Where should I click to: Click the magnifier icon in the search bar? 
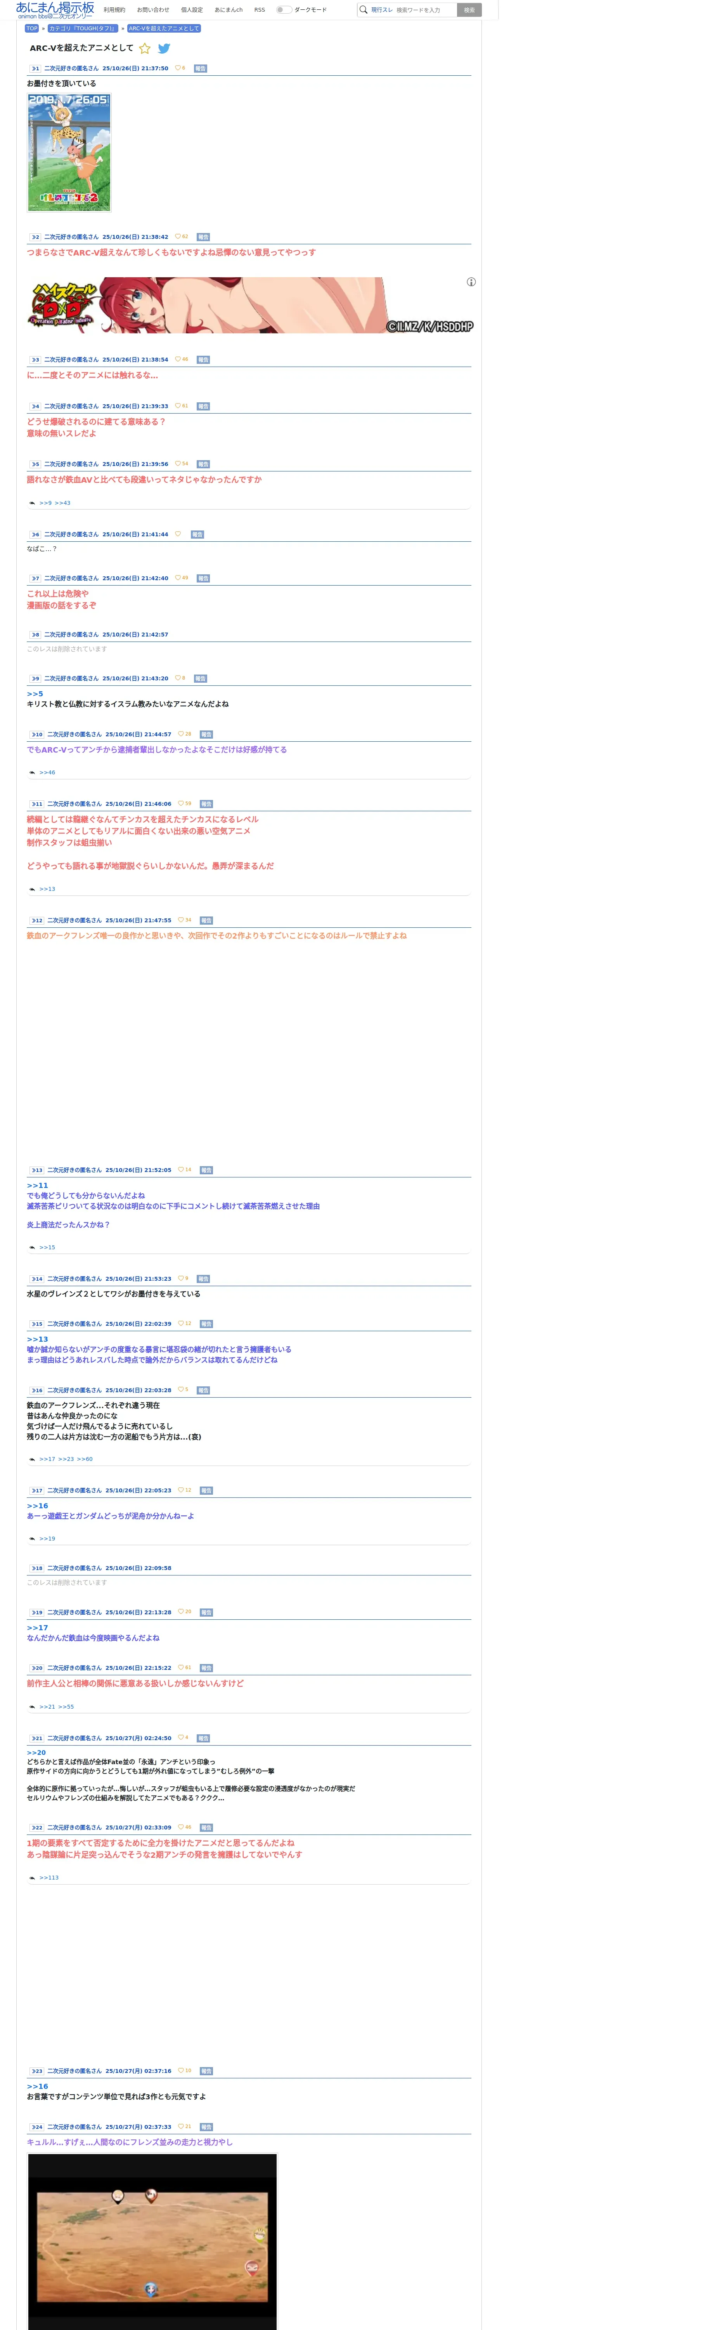363,10
